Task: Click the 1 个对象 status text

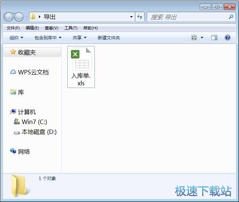Action: pyautogui.click(x=47, y=178)
